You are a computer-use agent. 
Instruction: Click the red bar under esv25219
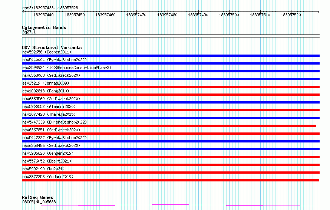pos(171,87)
